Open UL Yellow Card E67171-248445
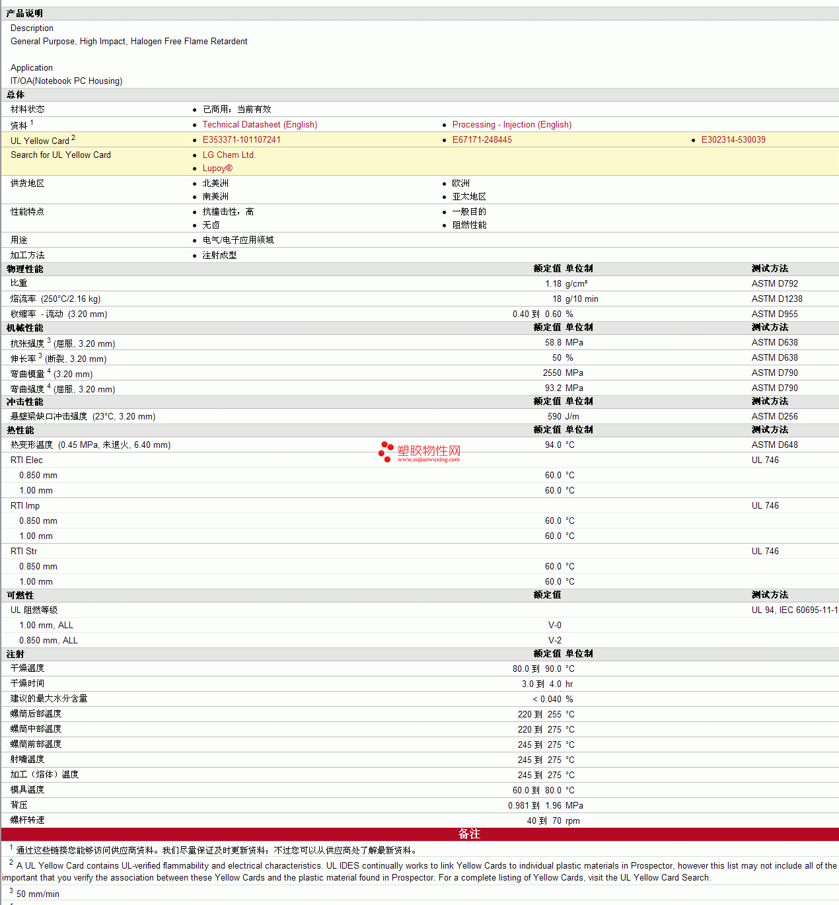Image resolution: width=839 pixels, height=905 pixels. tap(482, 140)
